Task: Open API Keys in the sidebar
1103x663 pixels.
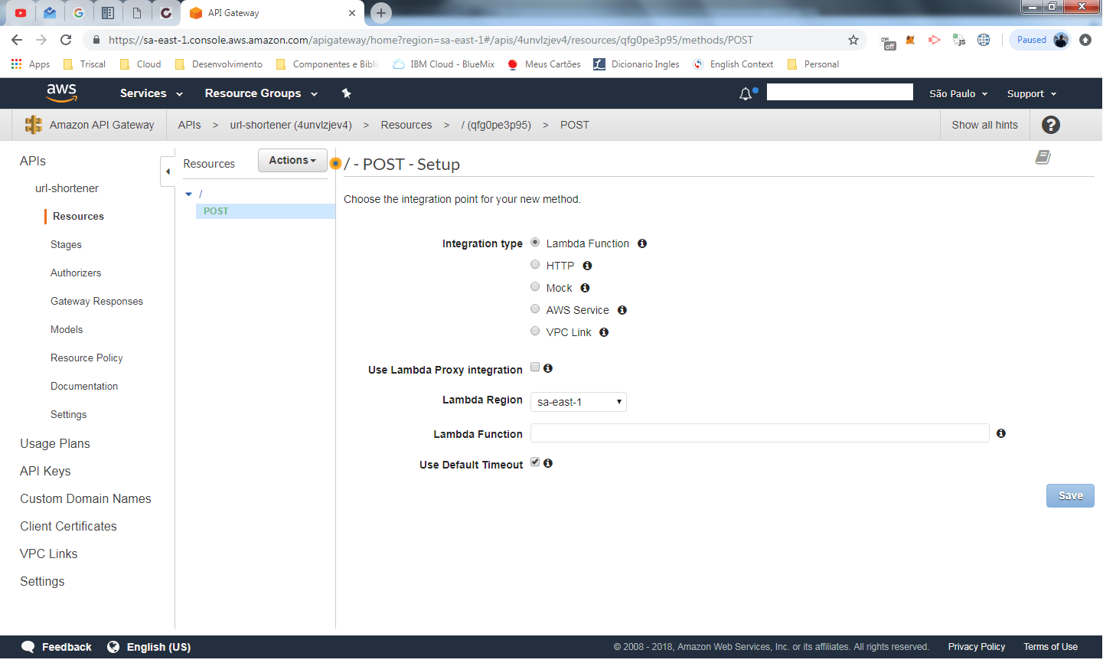Action: click(45, 471)
